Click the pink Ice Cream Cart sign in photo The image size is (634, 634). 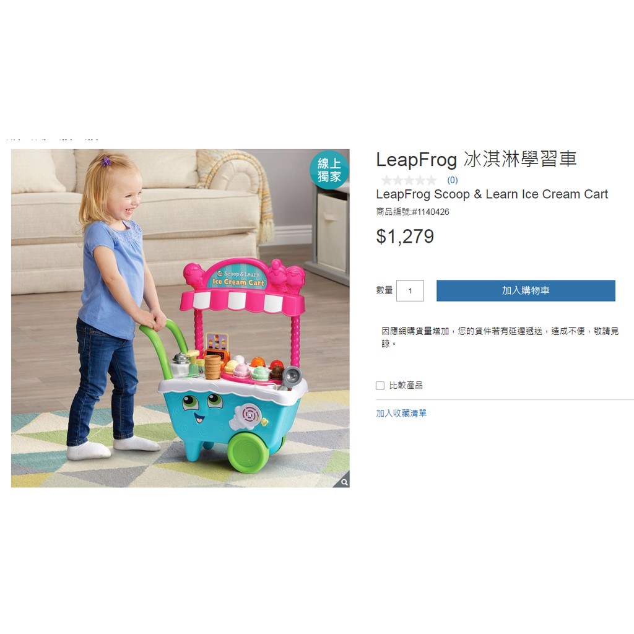point(240,277)
